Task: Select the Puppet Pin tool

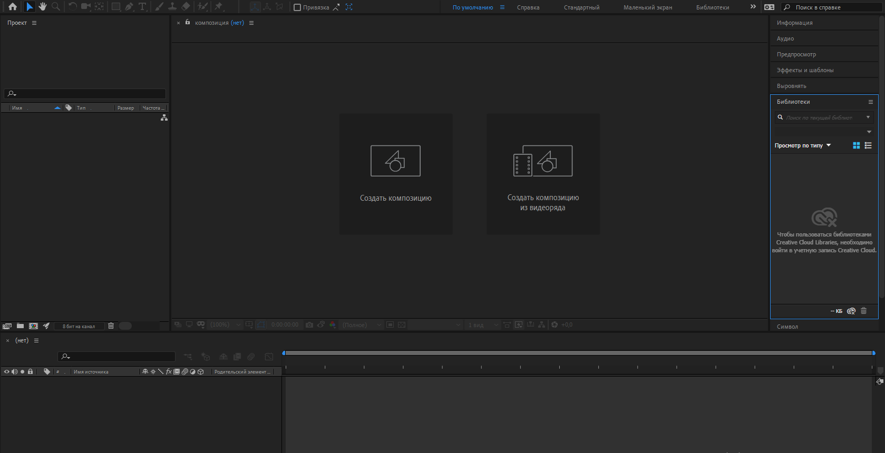Action: (219, 7)
